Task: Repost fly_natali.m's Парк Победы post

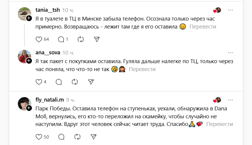Action: 77,137
